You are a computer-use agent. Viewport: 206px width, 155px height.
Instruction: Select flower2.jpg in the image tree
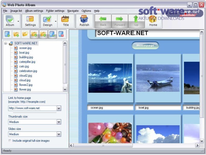[26, 85]
